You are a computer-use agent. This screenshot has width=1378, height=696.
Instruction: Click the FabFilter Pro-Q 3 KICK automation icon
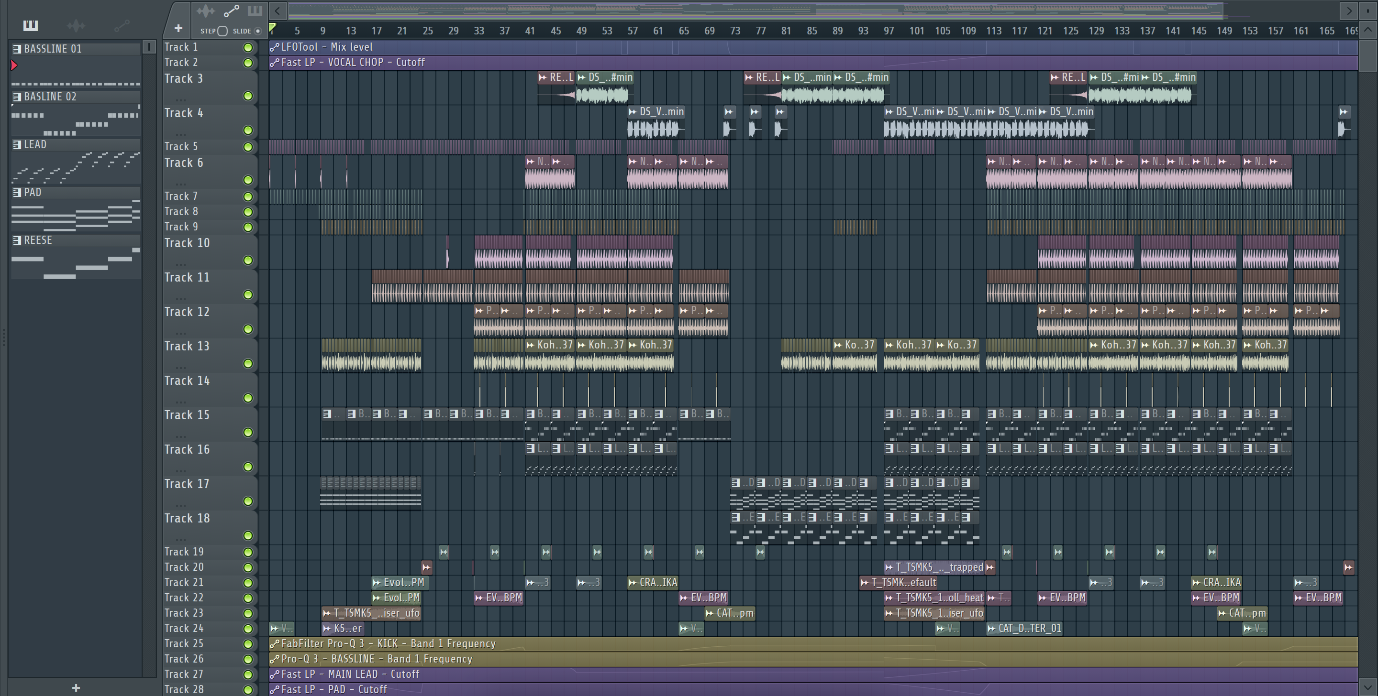pos(275,643)
